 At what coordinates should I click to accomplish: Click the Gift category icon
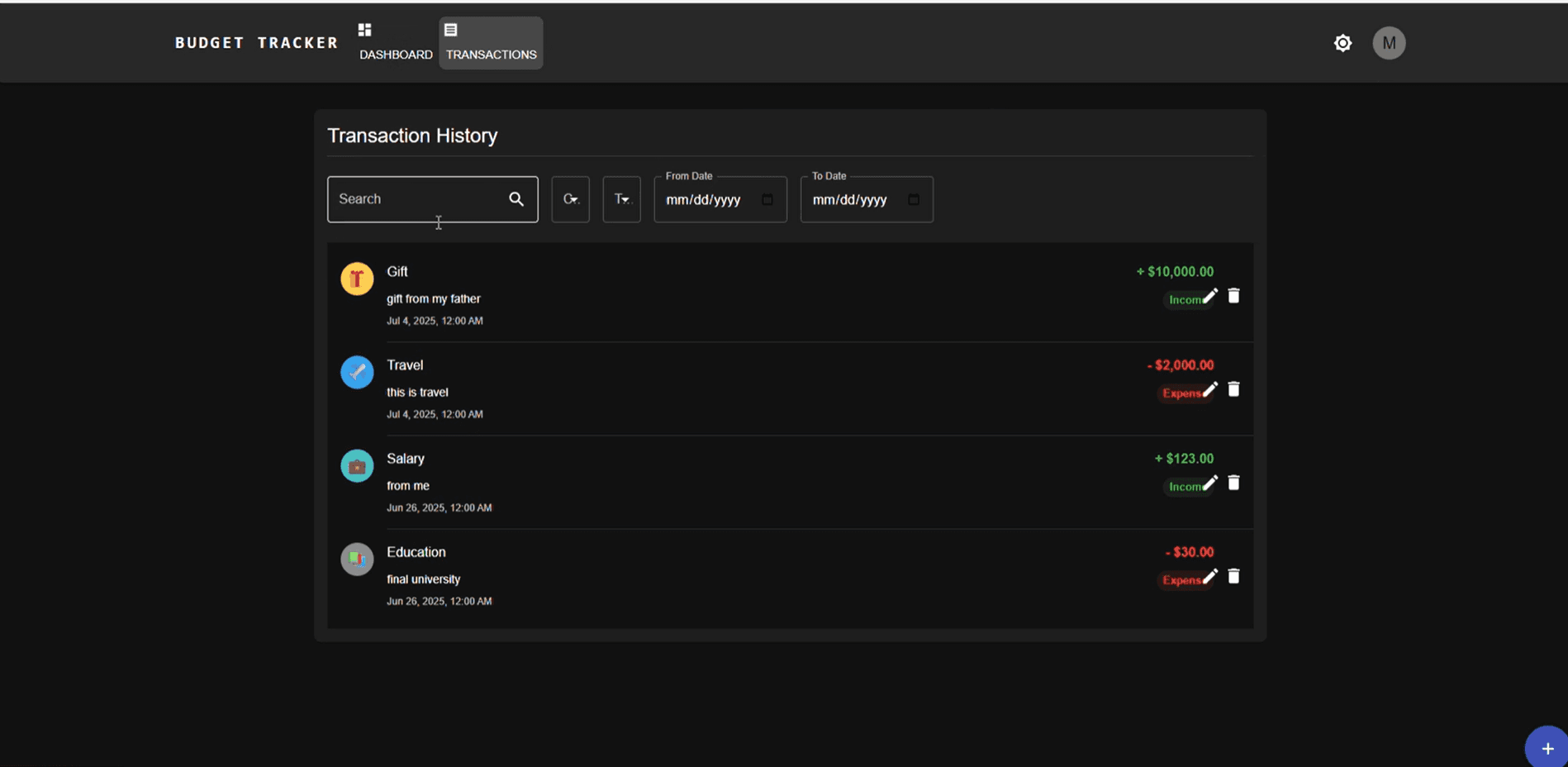357,279
